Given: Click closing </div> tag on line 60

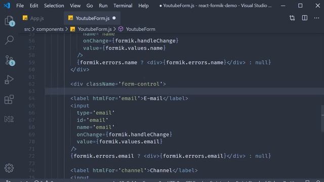Looking at the screenshot, I should point(80,70).
